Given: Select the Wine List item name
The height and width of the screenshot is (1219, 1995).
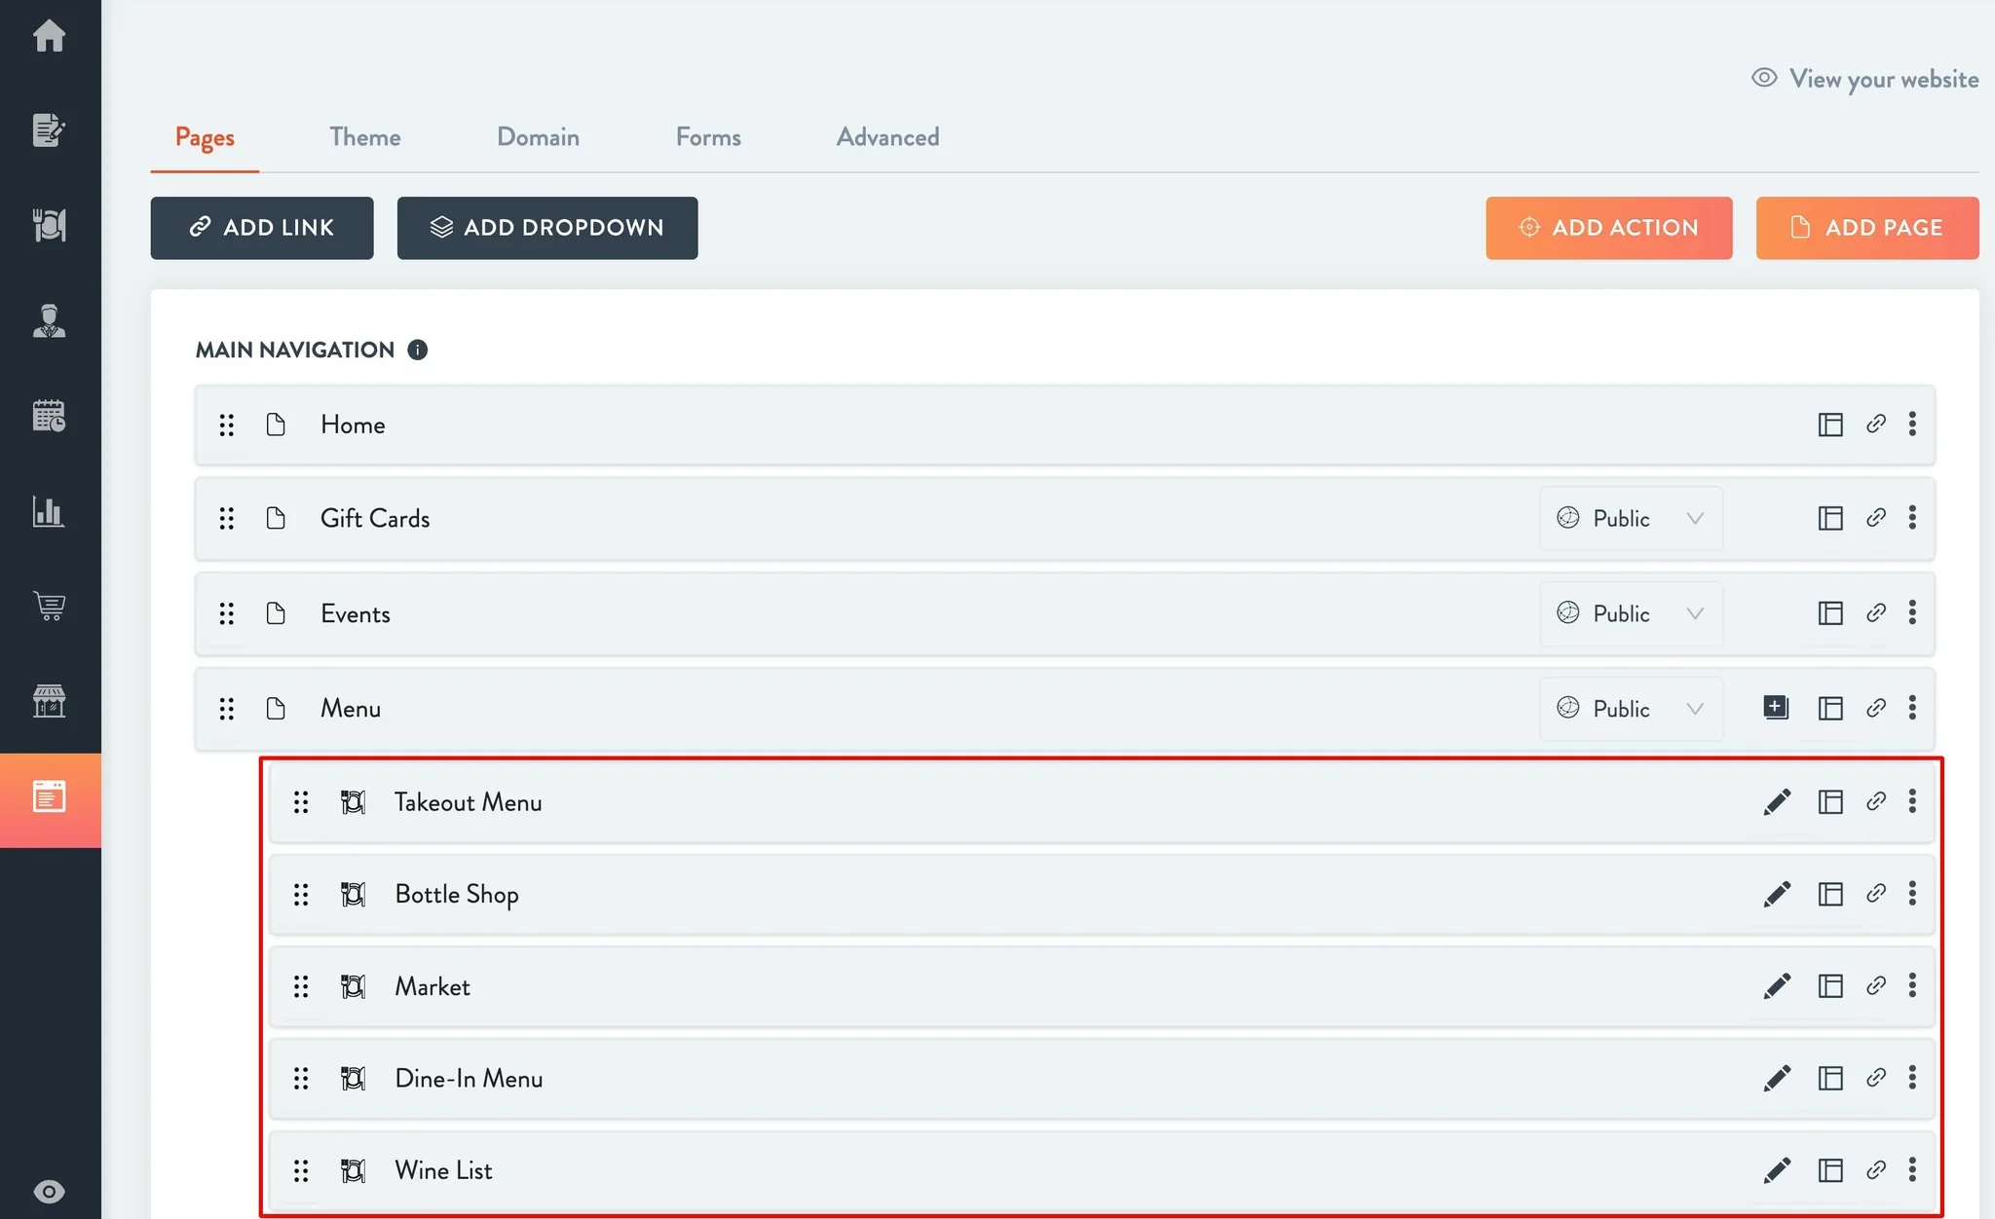Looking at the screenshot, I should point(443,1169).
